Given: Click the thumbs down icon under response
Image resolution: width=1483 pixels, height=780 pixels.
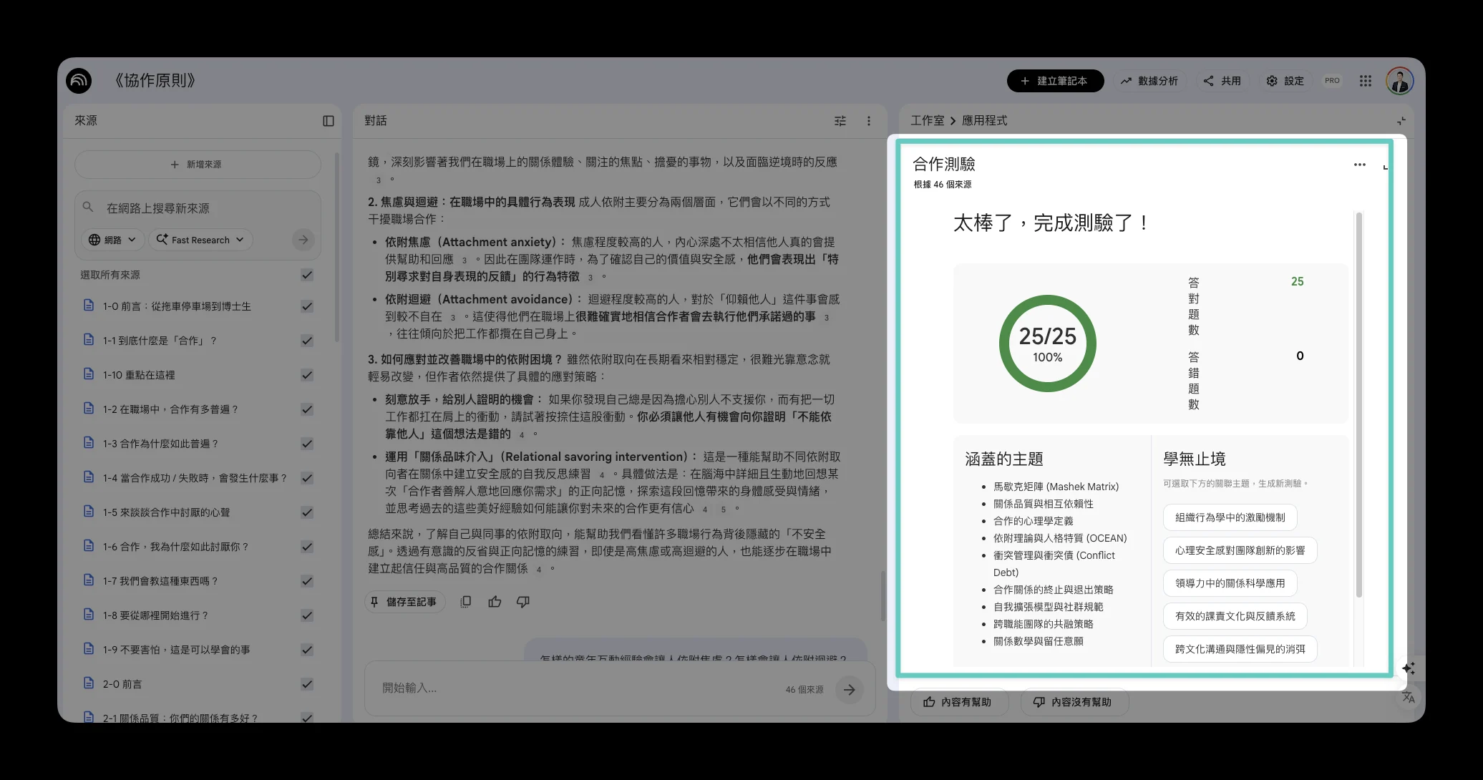Looking at the screenshot, I should coord(523,602).
